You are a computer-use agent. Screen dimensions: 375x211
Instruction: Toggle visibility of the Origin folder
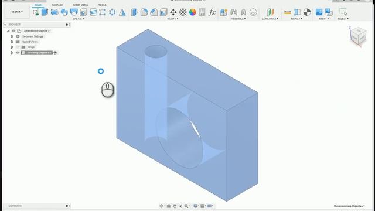pyautogui.click(x=18, y=47)
